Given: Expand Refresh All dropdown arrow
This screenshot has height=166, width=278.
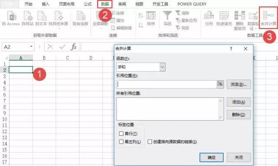Looking at the screenshot, I should click(101, 28).
